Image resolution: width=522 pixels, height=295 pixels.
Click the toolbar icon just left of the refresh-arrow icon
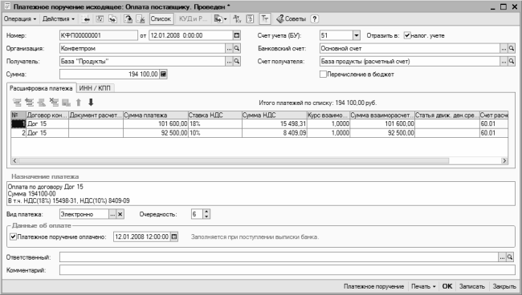pos(113,19)
